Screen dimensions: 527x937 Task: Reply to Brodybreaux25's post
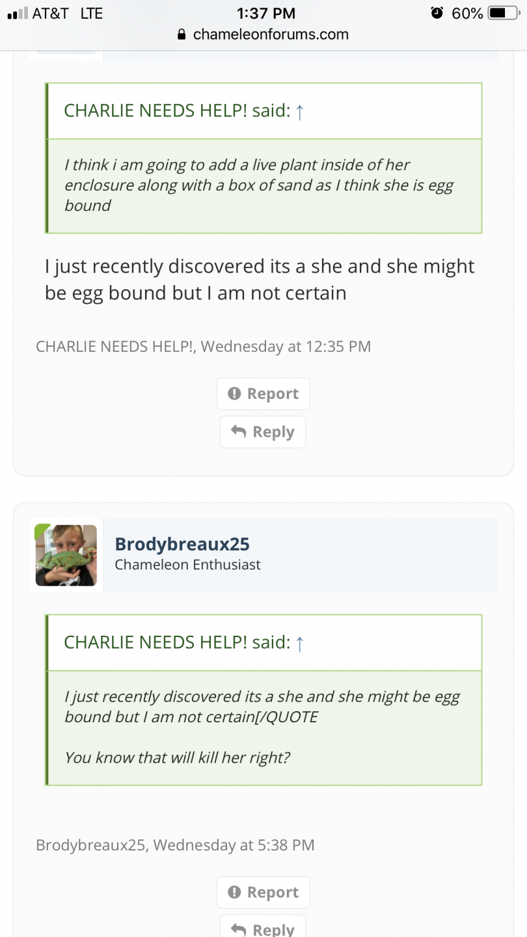pos(263,929)
